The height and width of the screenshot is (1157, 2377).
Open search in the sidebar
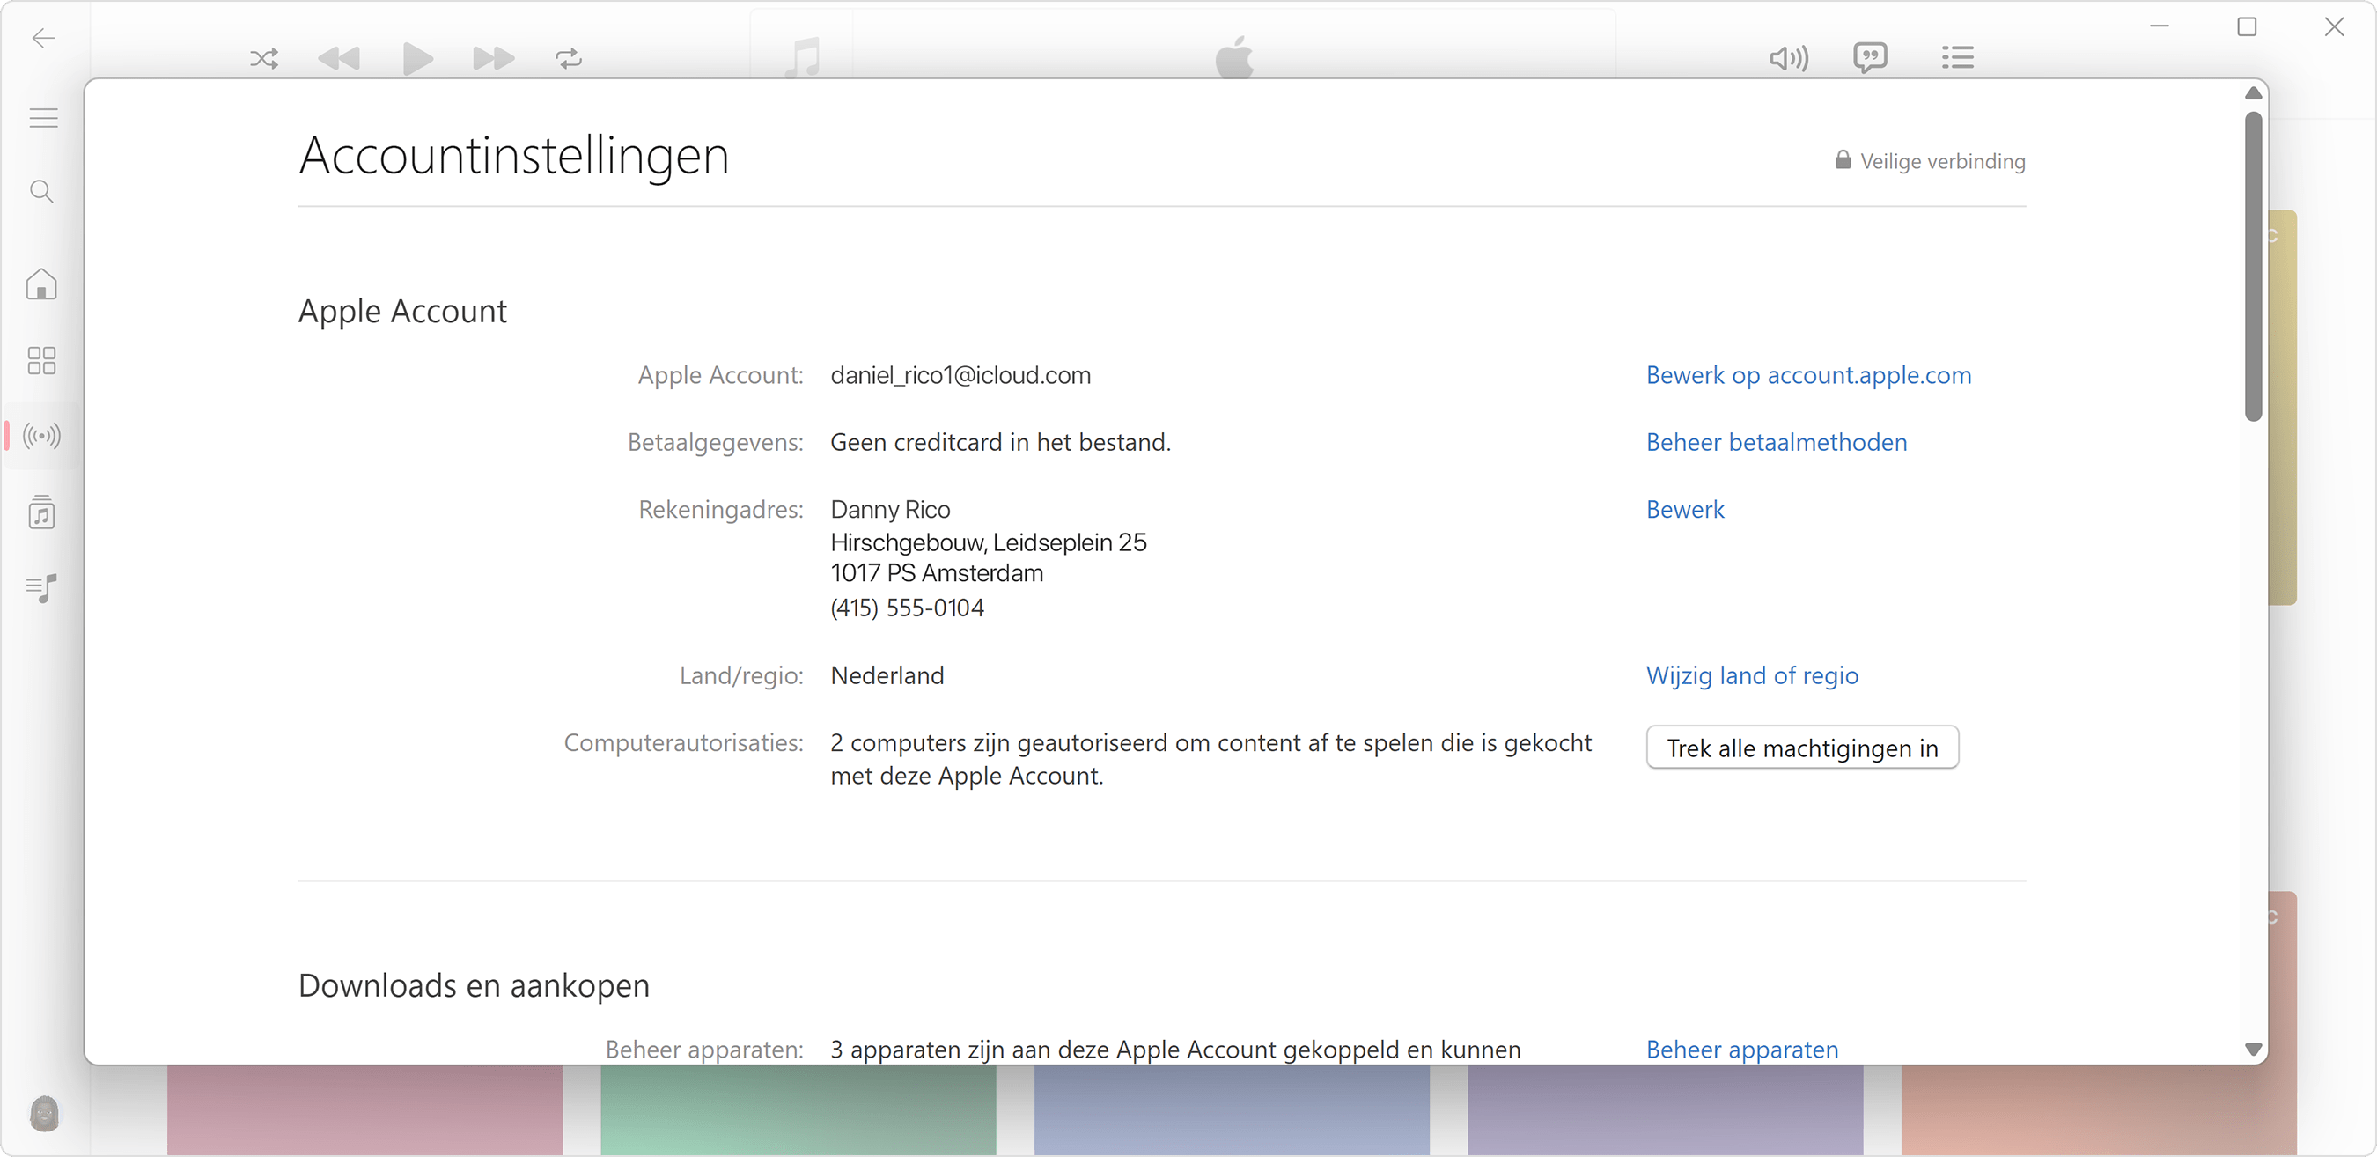point(41,192)
